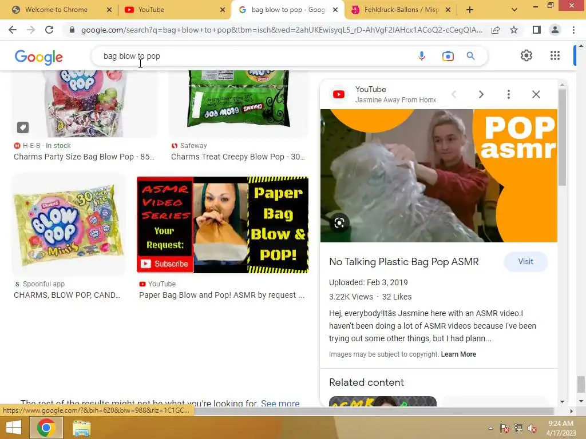Click the preview panel scrollbar thumb

pos(562,137)
